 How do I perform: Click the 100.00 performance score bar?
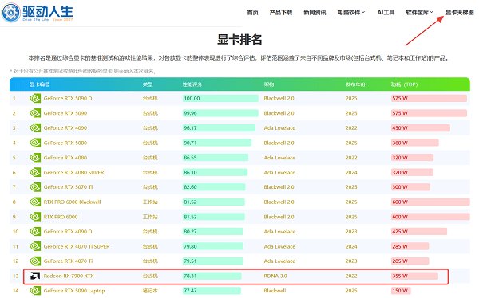220,98
